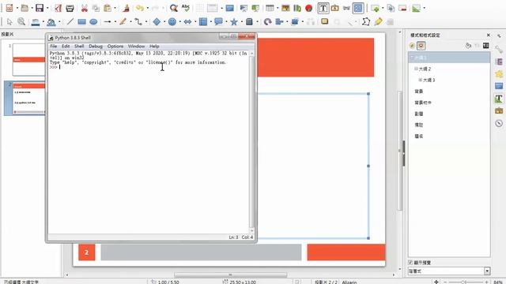
Task: Open the Navigator compass icon in sidebar
Action: pos(499,123)
